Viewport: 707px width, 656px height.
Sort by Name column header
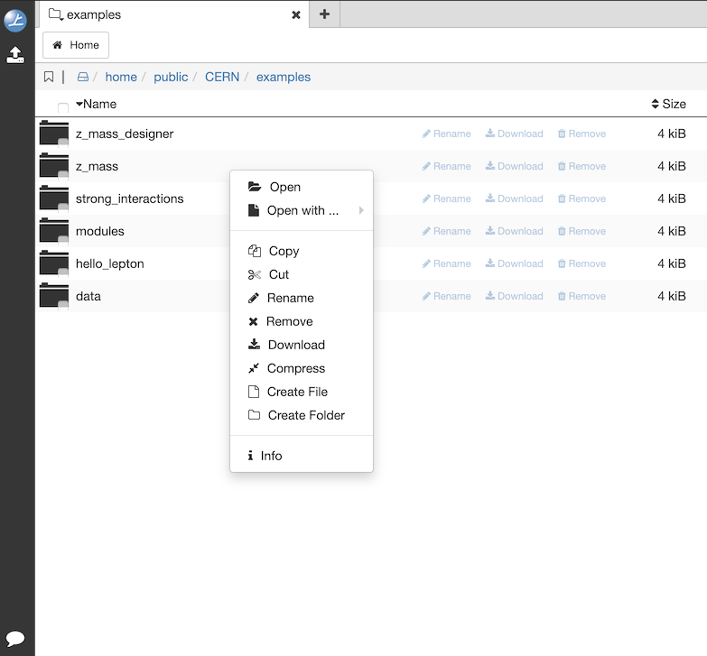[x=96, y=104]
